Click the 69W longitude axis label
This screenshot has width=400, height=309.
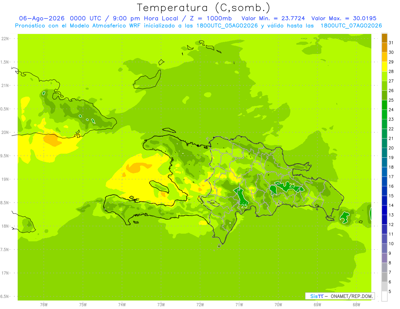(317, 305)
